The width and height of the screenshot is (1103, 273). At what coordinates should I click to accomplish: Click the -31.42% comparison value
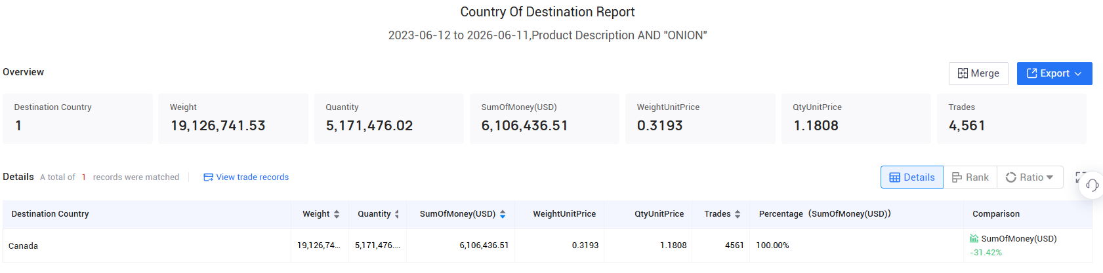[x=986, y=253]
